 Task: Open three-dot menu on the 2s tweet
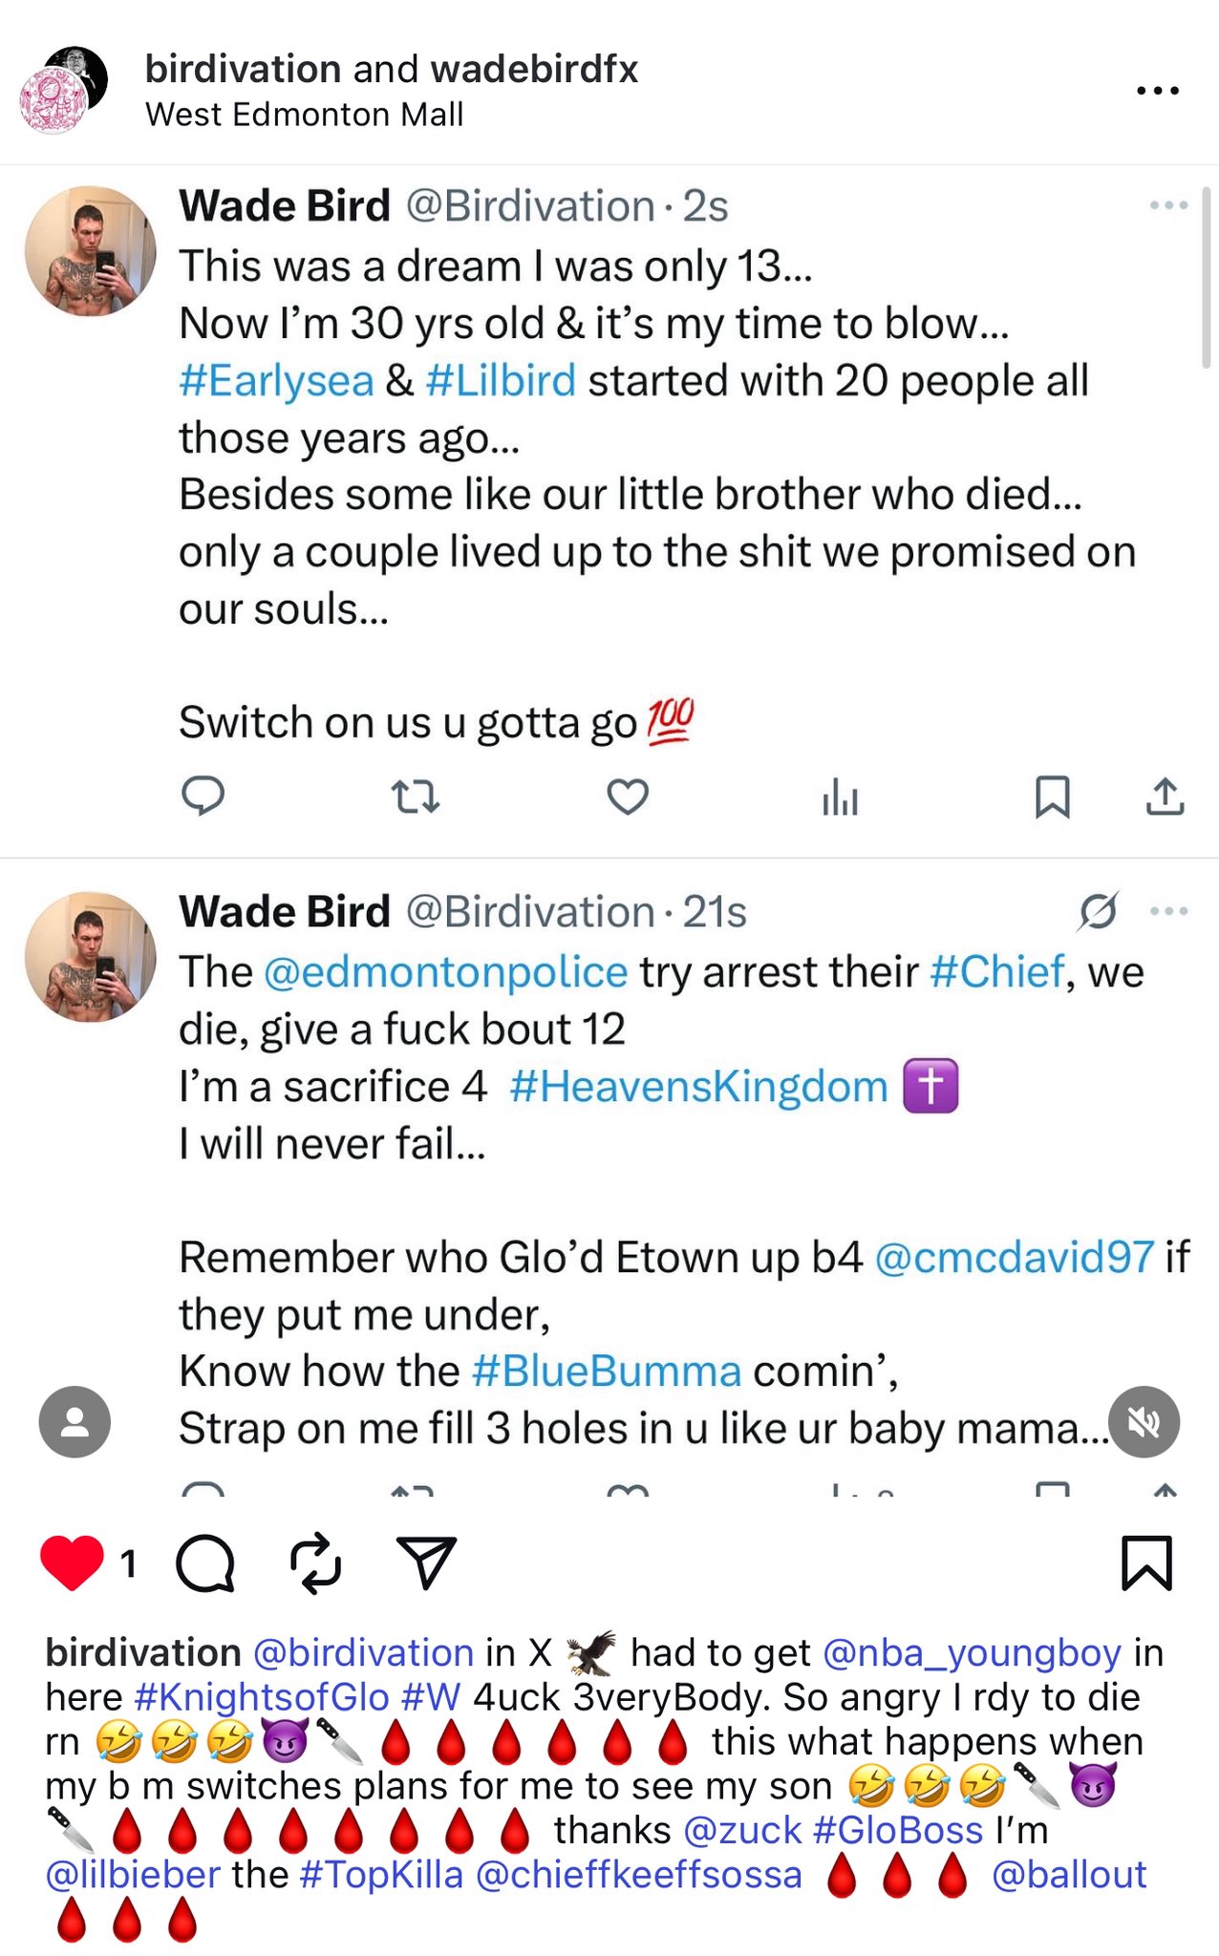click(x=1168, y=206)
